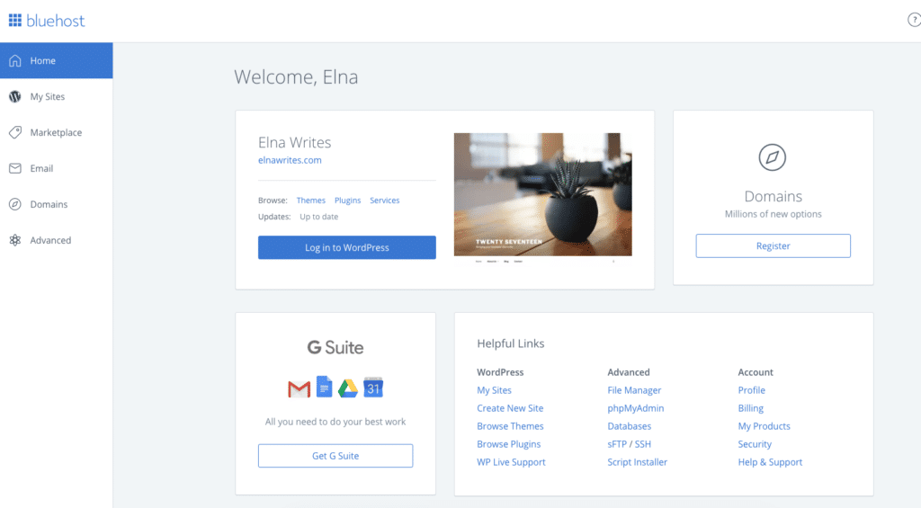Image resolution: width=921 pixels, height=508 pixels.
Task: Click the Log in to WordPress button
Action: [x=347, y=247]
